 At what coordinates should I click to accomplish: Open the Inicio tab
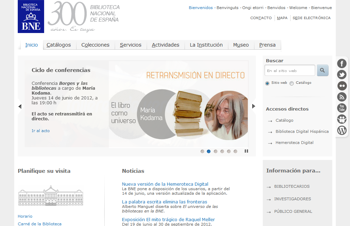(x=32, y=45)
